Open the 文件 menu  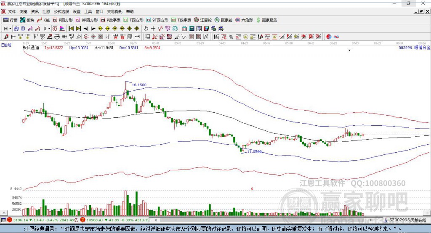12,11
